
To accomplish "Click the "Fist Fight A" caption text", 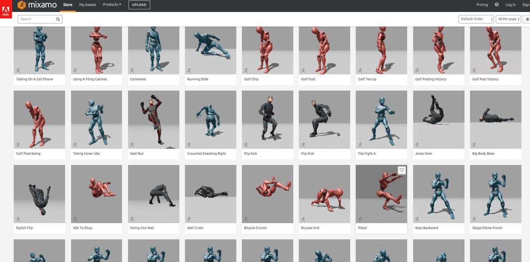I will [x=367, y=153].
